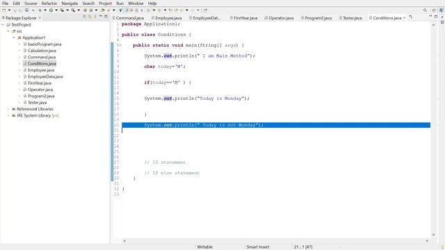Open the Refactor menu
Viewport: 445px width, 250px height.
click(x=49, y=3)
